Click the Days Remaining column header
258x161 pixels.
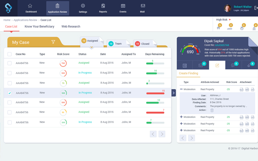click(155, 54)
